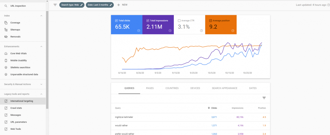This screenshot has height=135, width=330.
Task: Switch to the COUNTRIES tab
Action: (172, 88)
